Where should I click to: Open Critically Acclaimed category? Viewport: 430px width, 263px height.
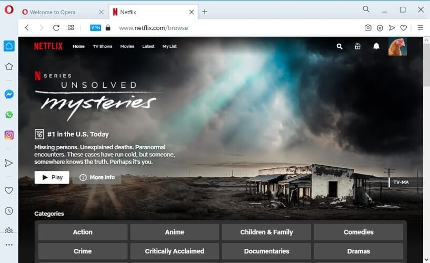coord(175,251)
